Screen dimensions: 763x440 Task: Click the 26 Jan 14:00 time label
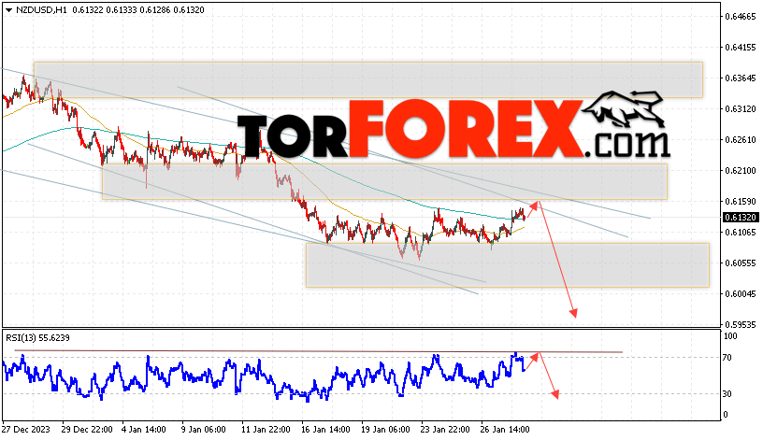pos(505,430)
